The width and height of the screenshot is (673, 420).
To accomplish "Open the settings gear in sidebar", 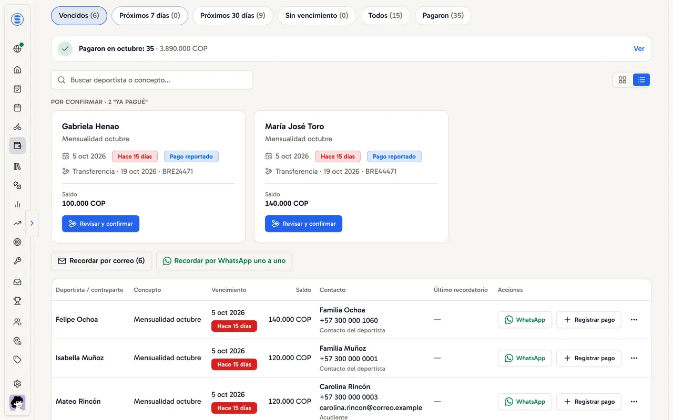I will point(17,384).
